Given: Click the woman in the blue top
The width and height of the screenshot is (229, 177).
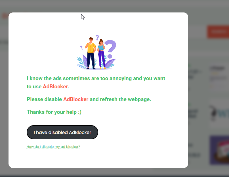Looking at the screenshot, I should pos(101,54).
